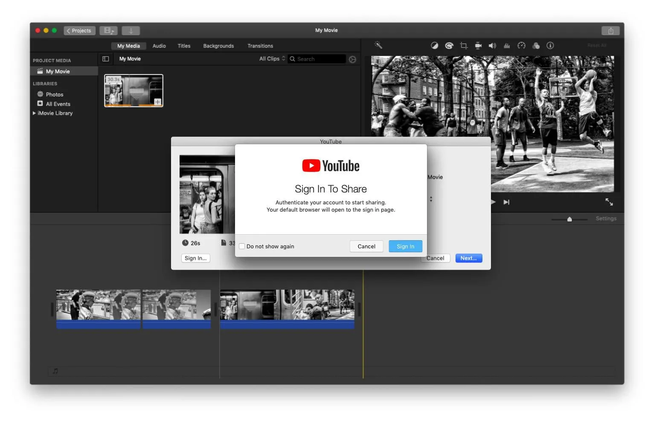
Task: Open the Color Balance controls
Action: (435, 46)
